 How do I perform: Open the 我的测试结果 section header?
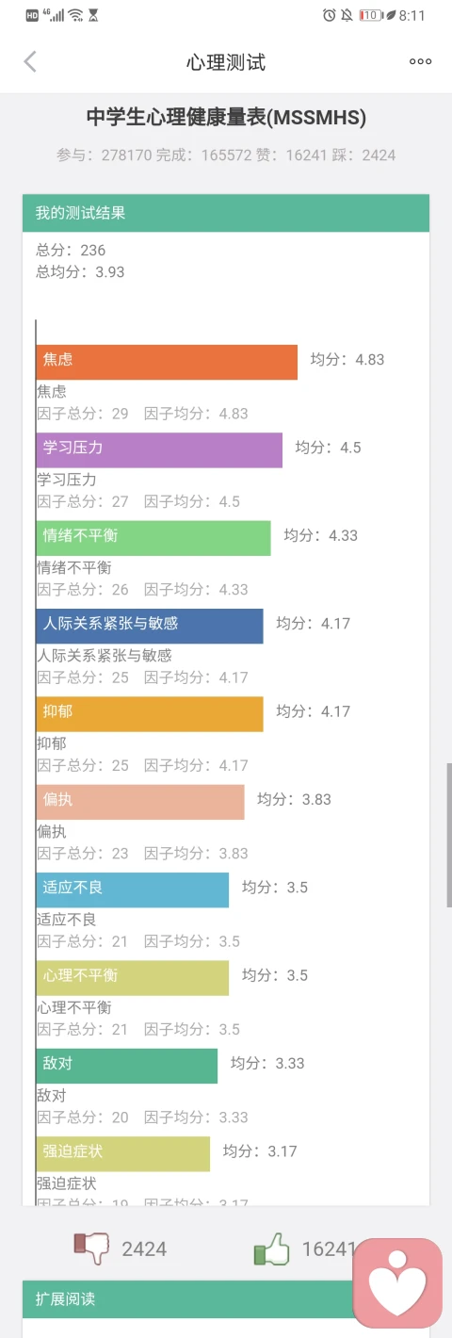[226, 213]
